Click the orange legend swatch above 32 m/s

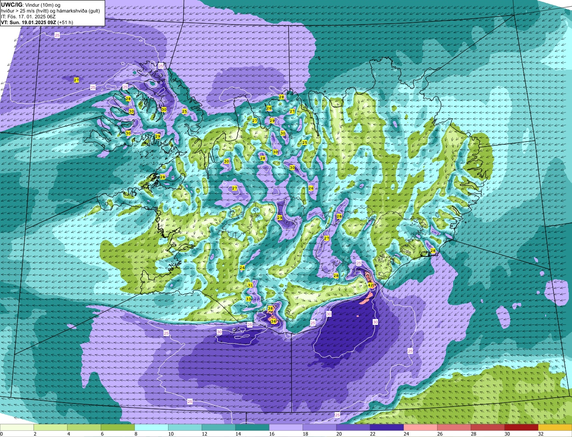pyautogui.click(x=555, y=428)
